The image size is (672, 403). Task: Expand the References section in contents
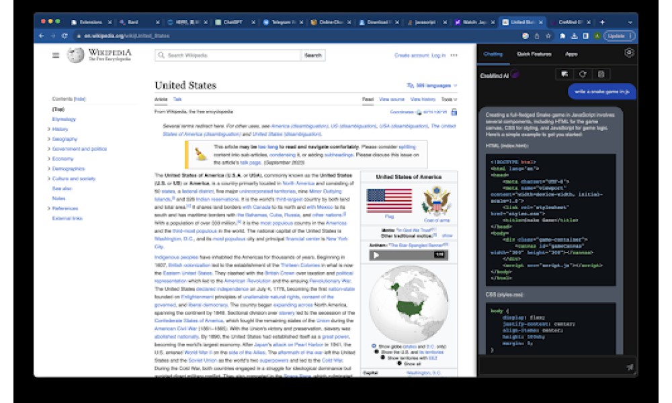(x=48, y=209)
